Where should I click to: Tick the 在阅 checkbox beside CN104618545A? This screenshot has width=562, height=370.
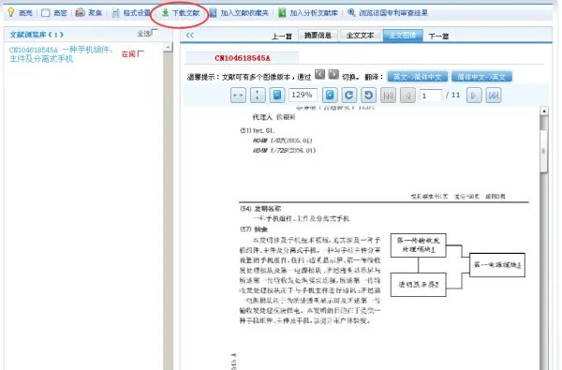[x=140, y=53]
